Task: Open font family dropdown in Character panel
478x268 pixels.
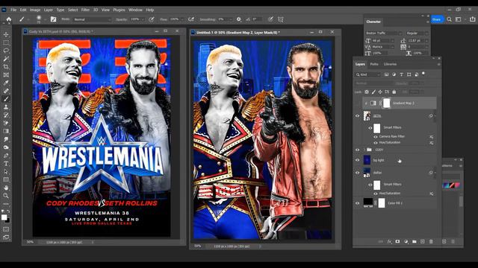Action: [384, 33]
